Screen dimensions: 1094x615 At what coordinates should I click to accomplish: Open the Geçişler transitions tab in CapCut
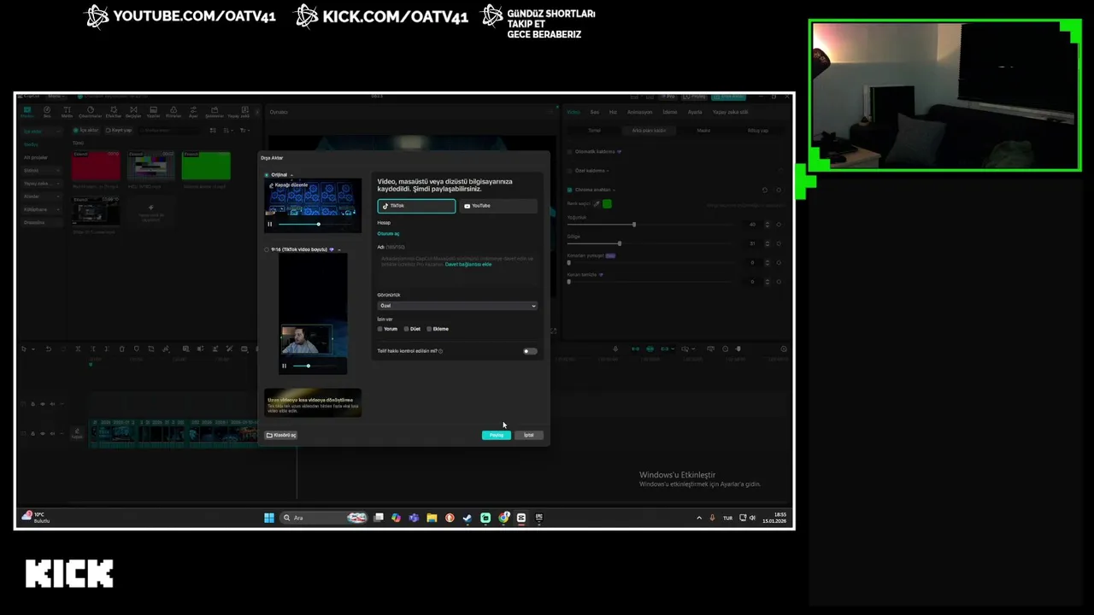pos(133,112)
